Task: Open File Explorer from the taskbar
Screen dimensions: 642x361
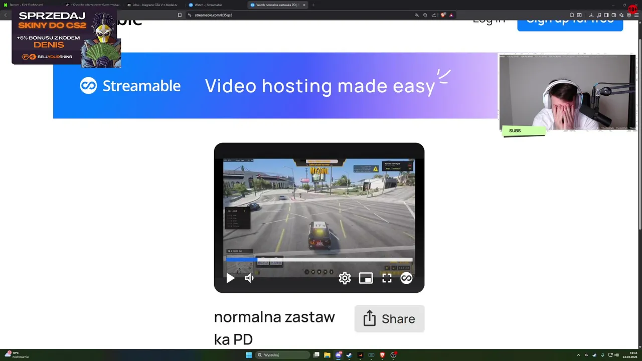Action: click(327, 355)
